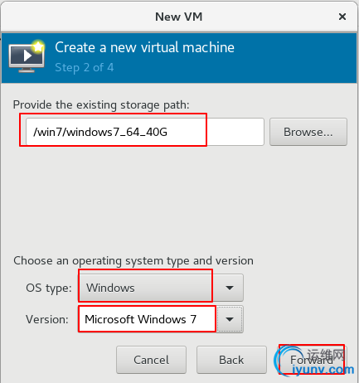This screenshot has width=359, height=383.
Task: Go Back to the previous step
Action: pyautogui.click(x=231, y=360)
